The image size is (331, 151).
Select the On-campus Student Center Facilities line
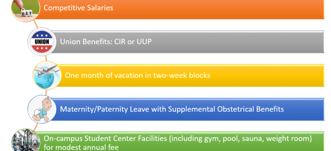point(178,138)
